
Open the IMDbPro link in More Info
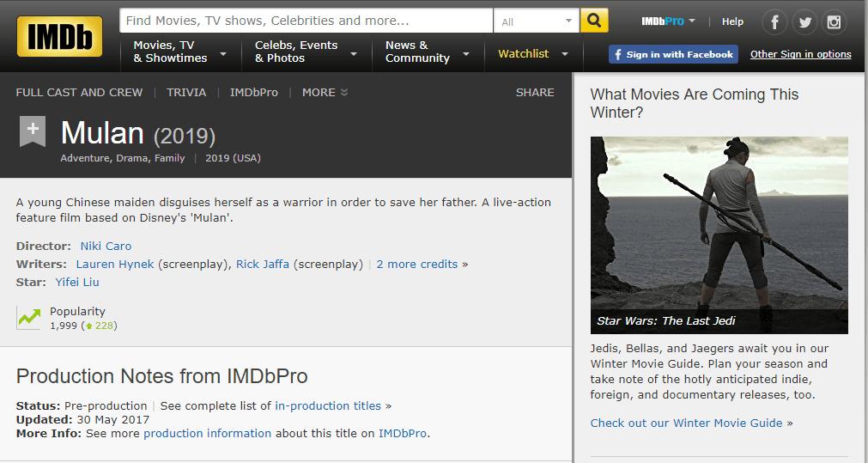(403, 433)
